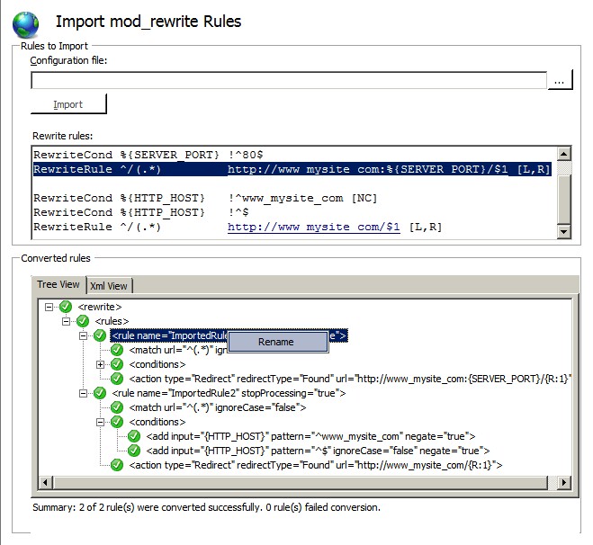
Task: Collapse the rewrite root node
Action: [49, 307]
